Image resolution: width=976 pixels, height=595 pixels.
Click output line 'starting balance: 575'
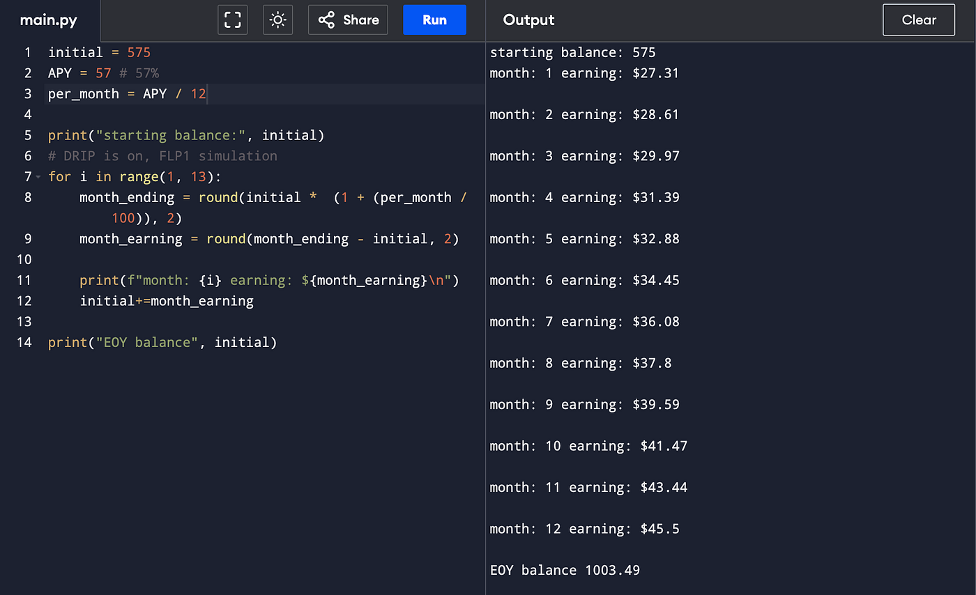click(x=572, y=52)
